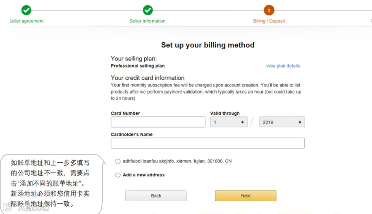Click the Seller Information green checkmark icon

point(148,10)
